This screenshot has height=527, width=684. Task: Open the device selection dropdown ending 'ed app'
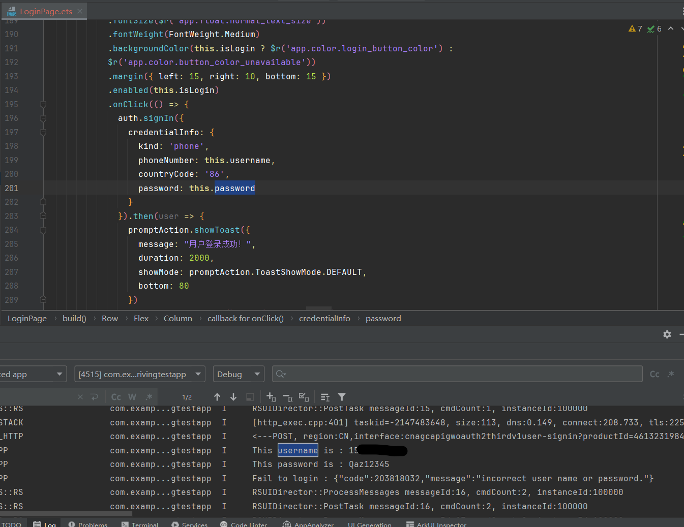[33, 374]
